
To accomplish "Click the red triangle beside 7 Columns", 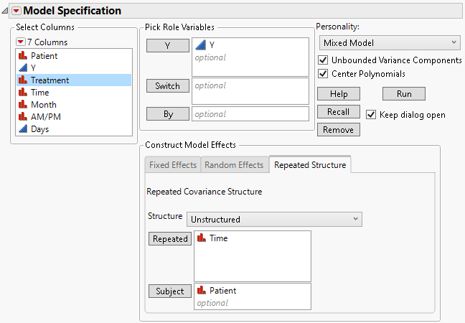I will [x=21, y=42].
